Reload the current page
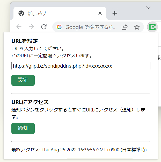The width and height of the screenshot is (161, 162). (x=44, y=27)
